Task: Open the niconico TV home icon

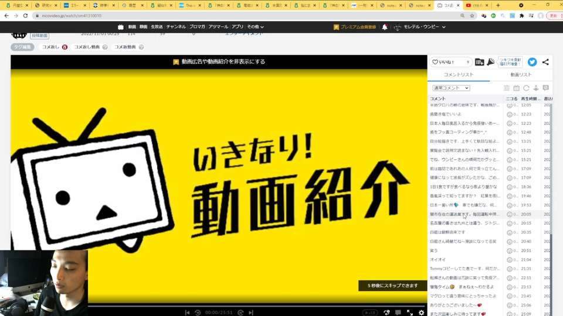Action: coord(121,27)
